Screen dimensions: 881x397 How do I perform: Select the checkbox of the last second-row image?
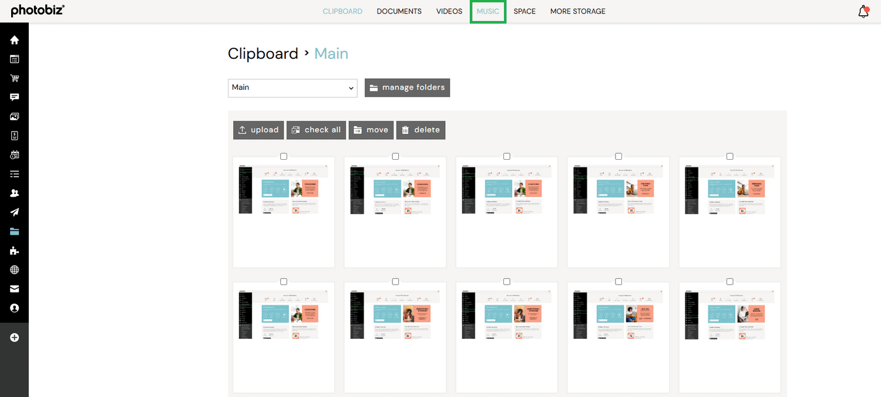point(730,281)
